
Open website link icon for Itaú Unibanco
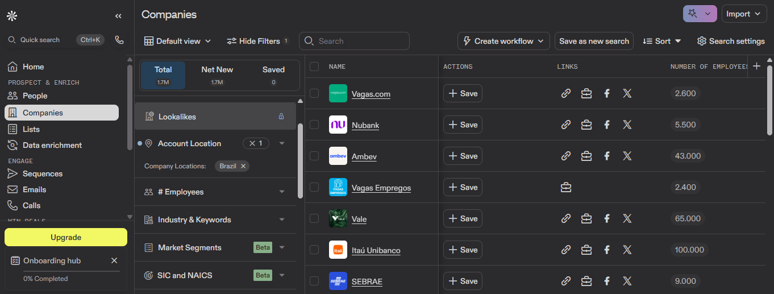(x=566, y=250)
